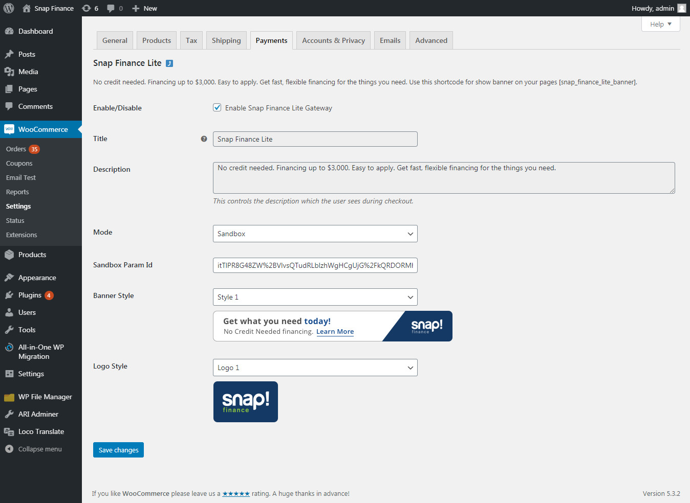Viewport: 690px width, 503px height.
Task: Open Status submenu item
Action: (x=15, y=220)
